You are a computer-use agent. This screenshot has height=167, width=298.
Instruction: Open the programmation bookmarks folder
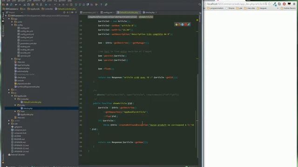coord(215,8)
